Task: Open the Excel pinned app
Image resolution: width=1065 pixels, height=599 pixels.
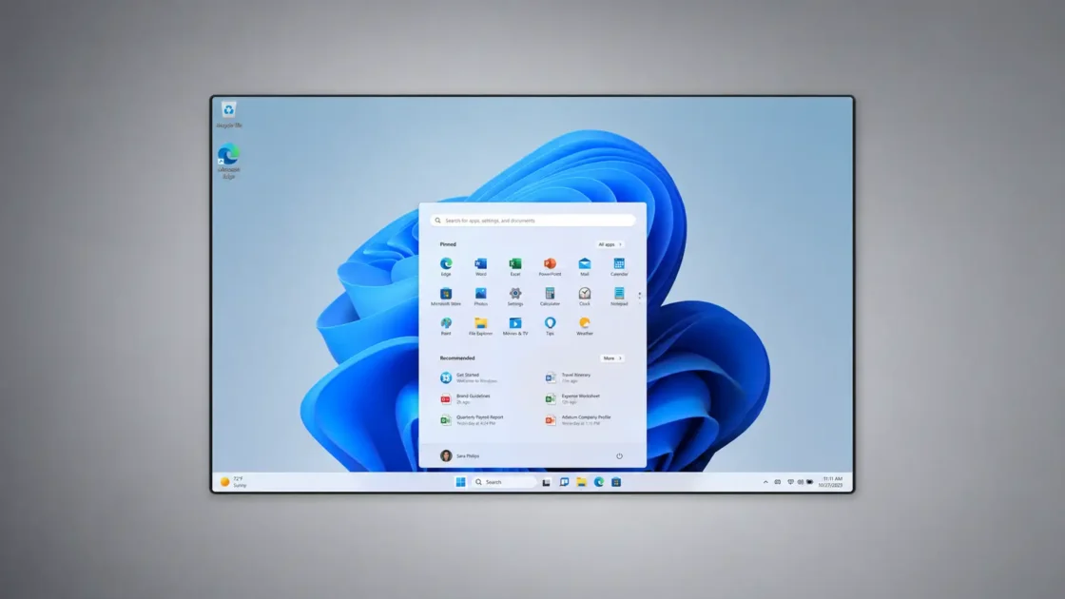Action: point(514,266)
